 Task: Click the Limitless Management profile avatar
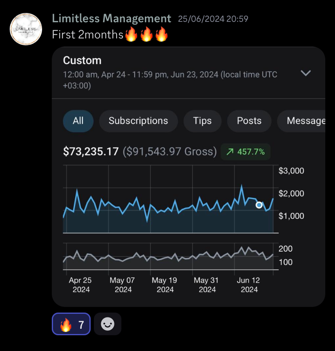click(26, 29)
